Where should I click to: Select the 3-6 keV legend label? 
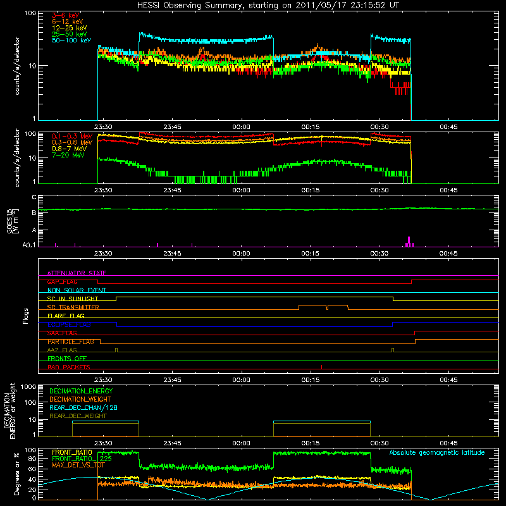(x=66, y=15)
